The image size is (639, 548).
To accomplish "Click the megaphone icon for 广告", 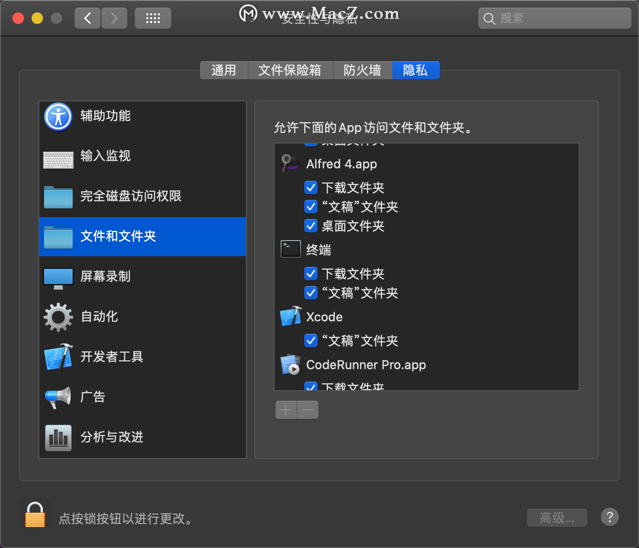I will click(x=58, y=397).
